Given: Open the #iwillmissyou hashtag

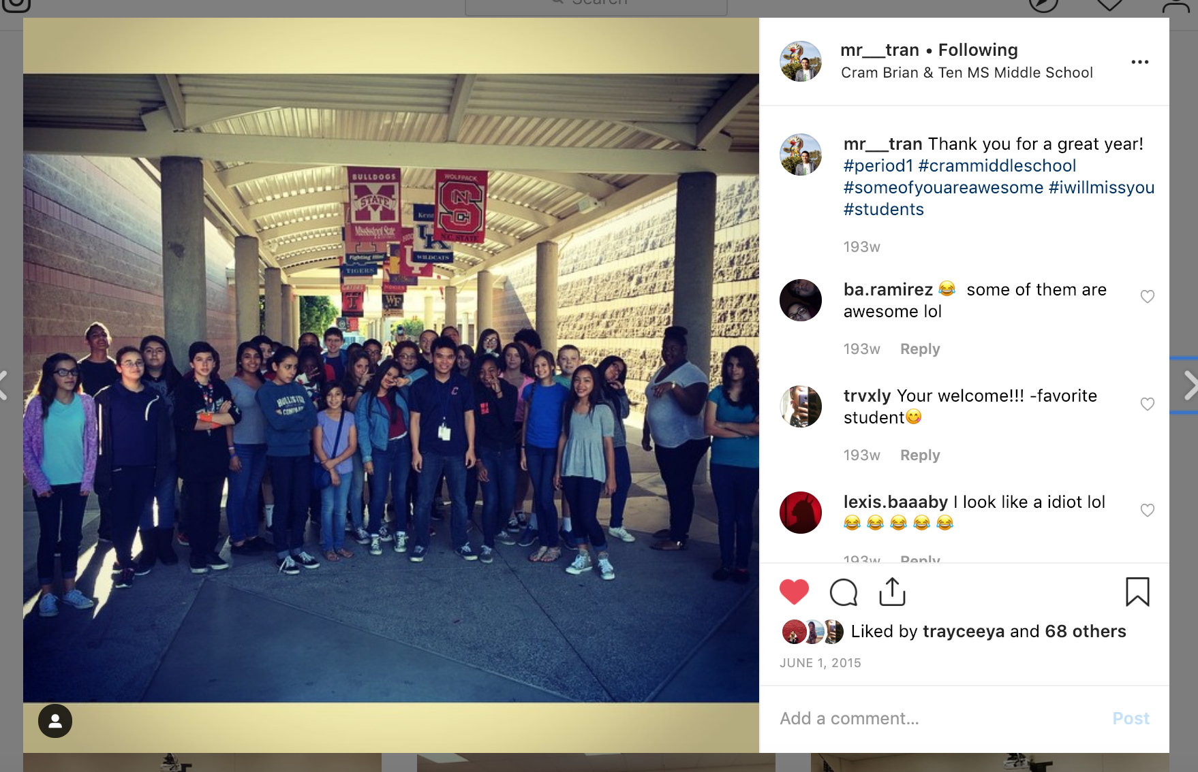Looking at the screenshot, I should point(1101,187).
